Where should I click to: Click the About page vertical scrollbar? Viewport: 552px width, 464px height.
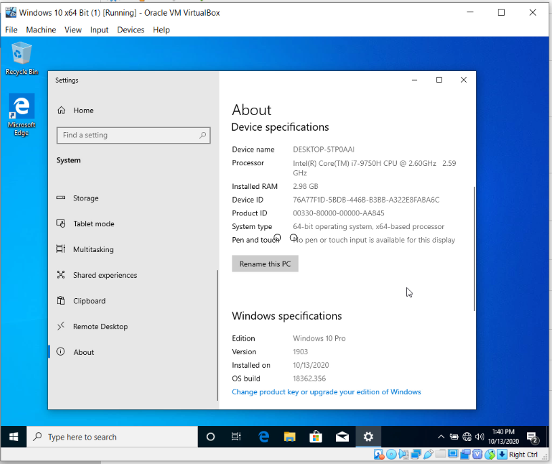474,249
